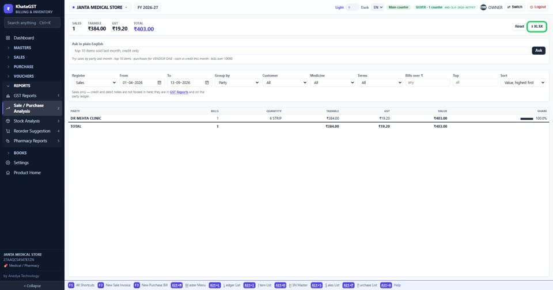Viewport: 553px width, 290px height.
Task: Click the Settings gear icon
Action: tap(7, 162)
